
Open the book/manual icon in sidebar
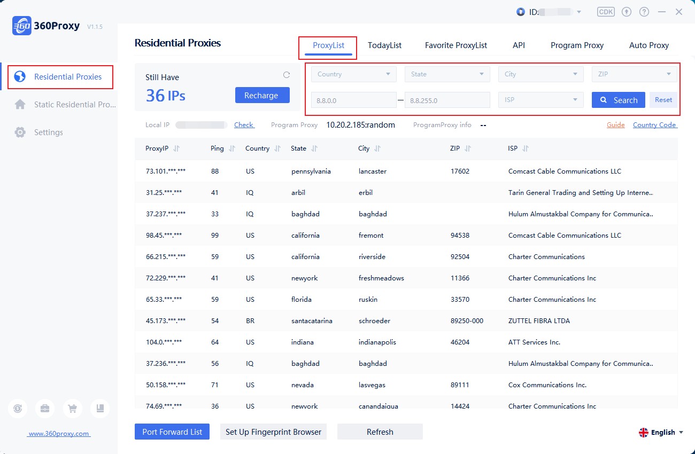pos(100,409)
